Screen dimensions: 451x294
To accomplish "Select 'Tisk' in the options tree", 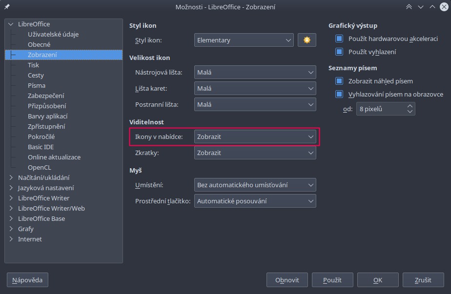I will pos(33,65).
